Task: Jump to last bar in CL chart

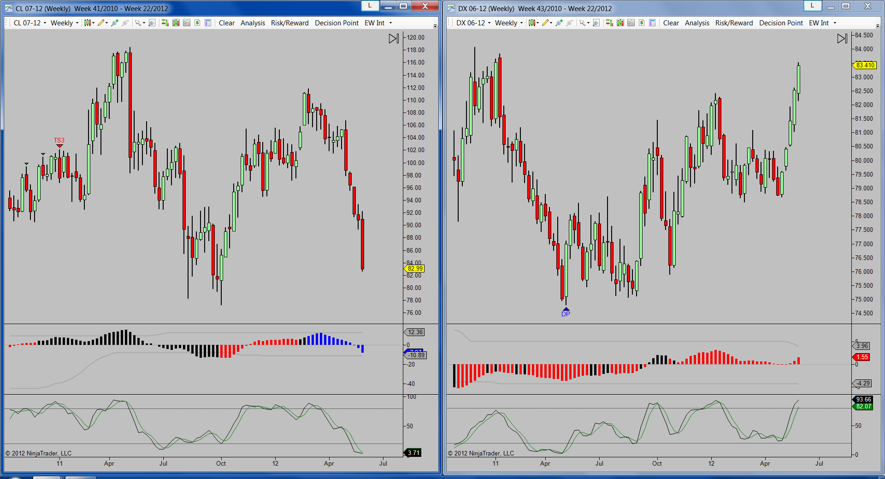Action: point(394,39)
